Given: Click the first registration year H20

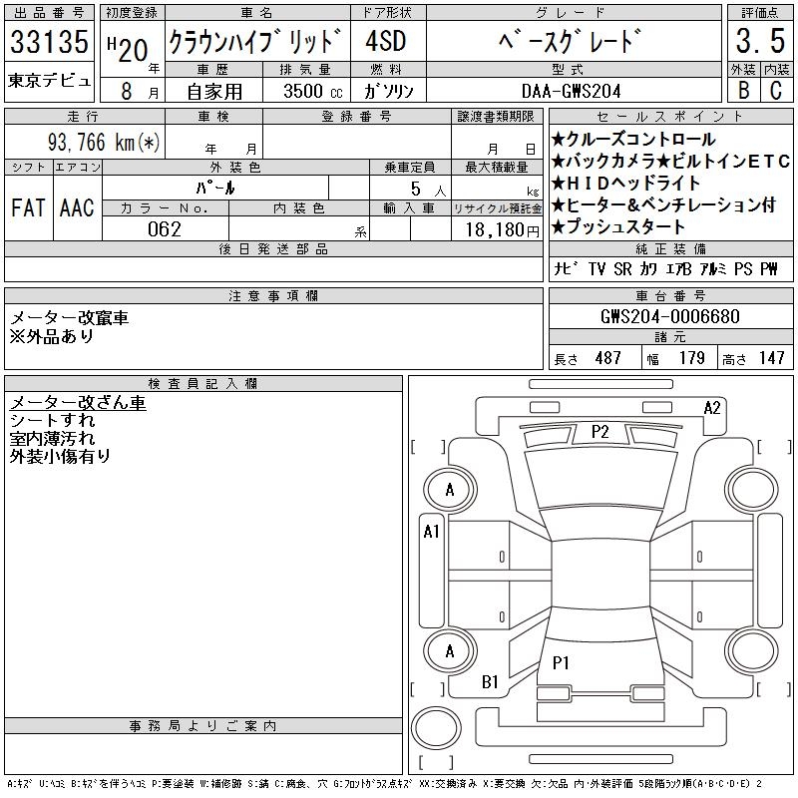Looking at the screenshot, I should 128,49.
